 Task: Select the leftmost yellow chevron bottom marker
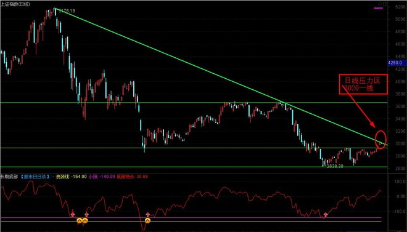pyautogui.click(x=80, y=221)
